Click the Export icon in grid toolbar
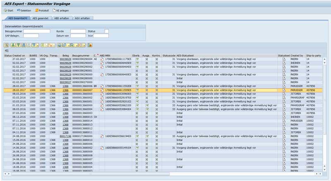This screenshot has width=331, height=181. pos(72,45)
